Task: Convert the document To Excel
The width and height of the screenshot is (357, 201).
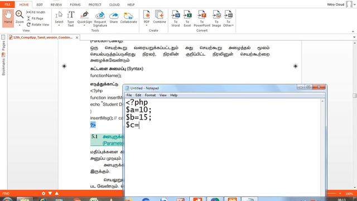Action: (x=187, y=18)
